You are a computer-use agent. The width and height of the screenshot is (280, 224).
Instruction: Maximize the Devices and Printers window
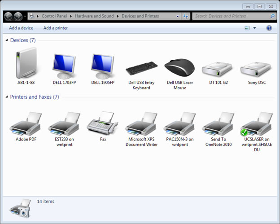(x=259, y=7)
